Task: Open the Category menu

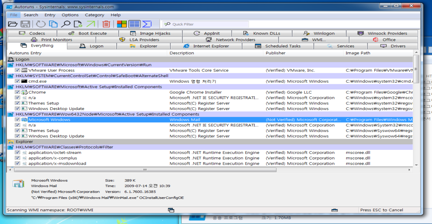Action: 95,15
